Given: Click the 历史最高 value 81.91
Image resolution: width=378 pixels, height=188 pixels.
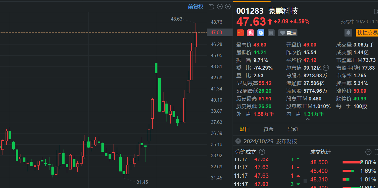Looking at the screenshot, I should (265, 99).
